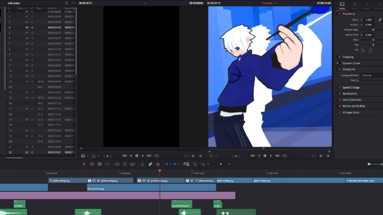This screenshot has width=383, height=215.
Task: Toggle the Lens Correction switch
Action: point(339,100)
